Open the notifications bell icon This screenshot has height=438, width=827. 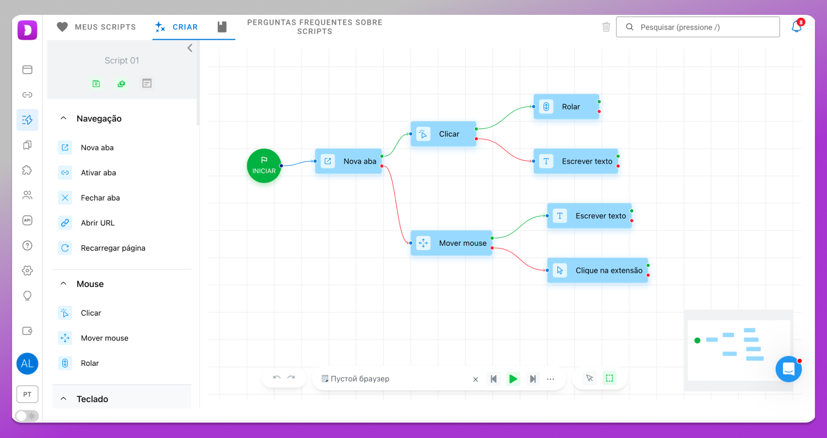pyautogui.click(x=797, y=26)
